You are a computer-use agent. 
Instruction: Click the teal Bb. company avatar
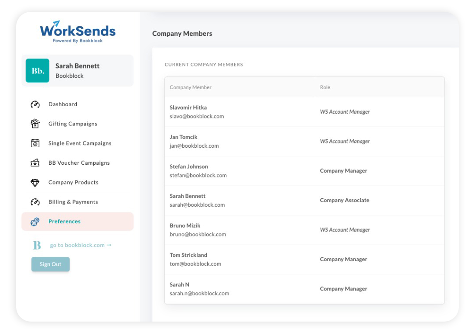(x=38, y=70)
